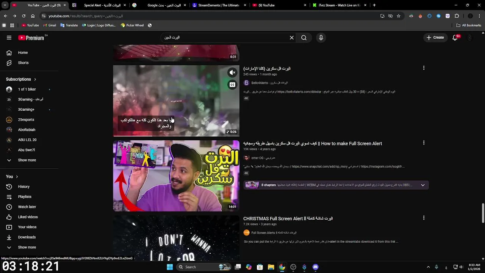Open options menu for كلنا الإمارات video
Image resolution: width=485 pixels, height=273 pixels.
point(424,68)
